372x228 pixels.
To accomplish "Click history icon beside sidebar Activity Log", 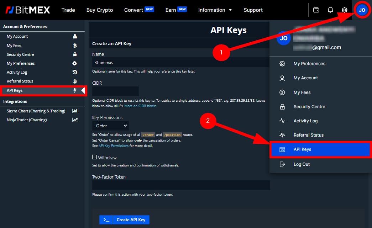I will coord(75,72).
